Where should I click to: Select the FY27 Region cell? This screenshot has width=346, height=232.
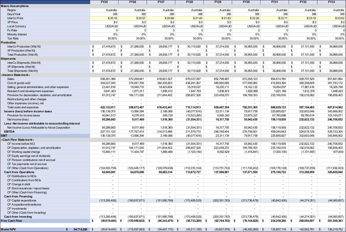pos(161,10)
